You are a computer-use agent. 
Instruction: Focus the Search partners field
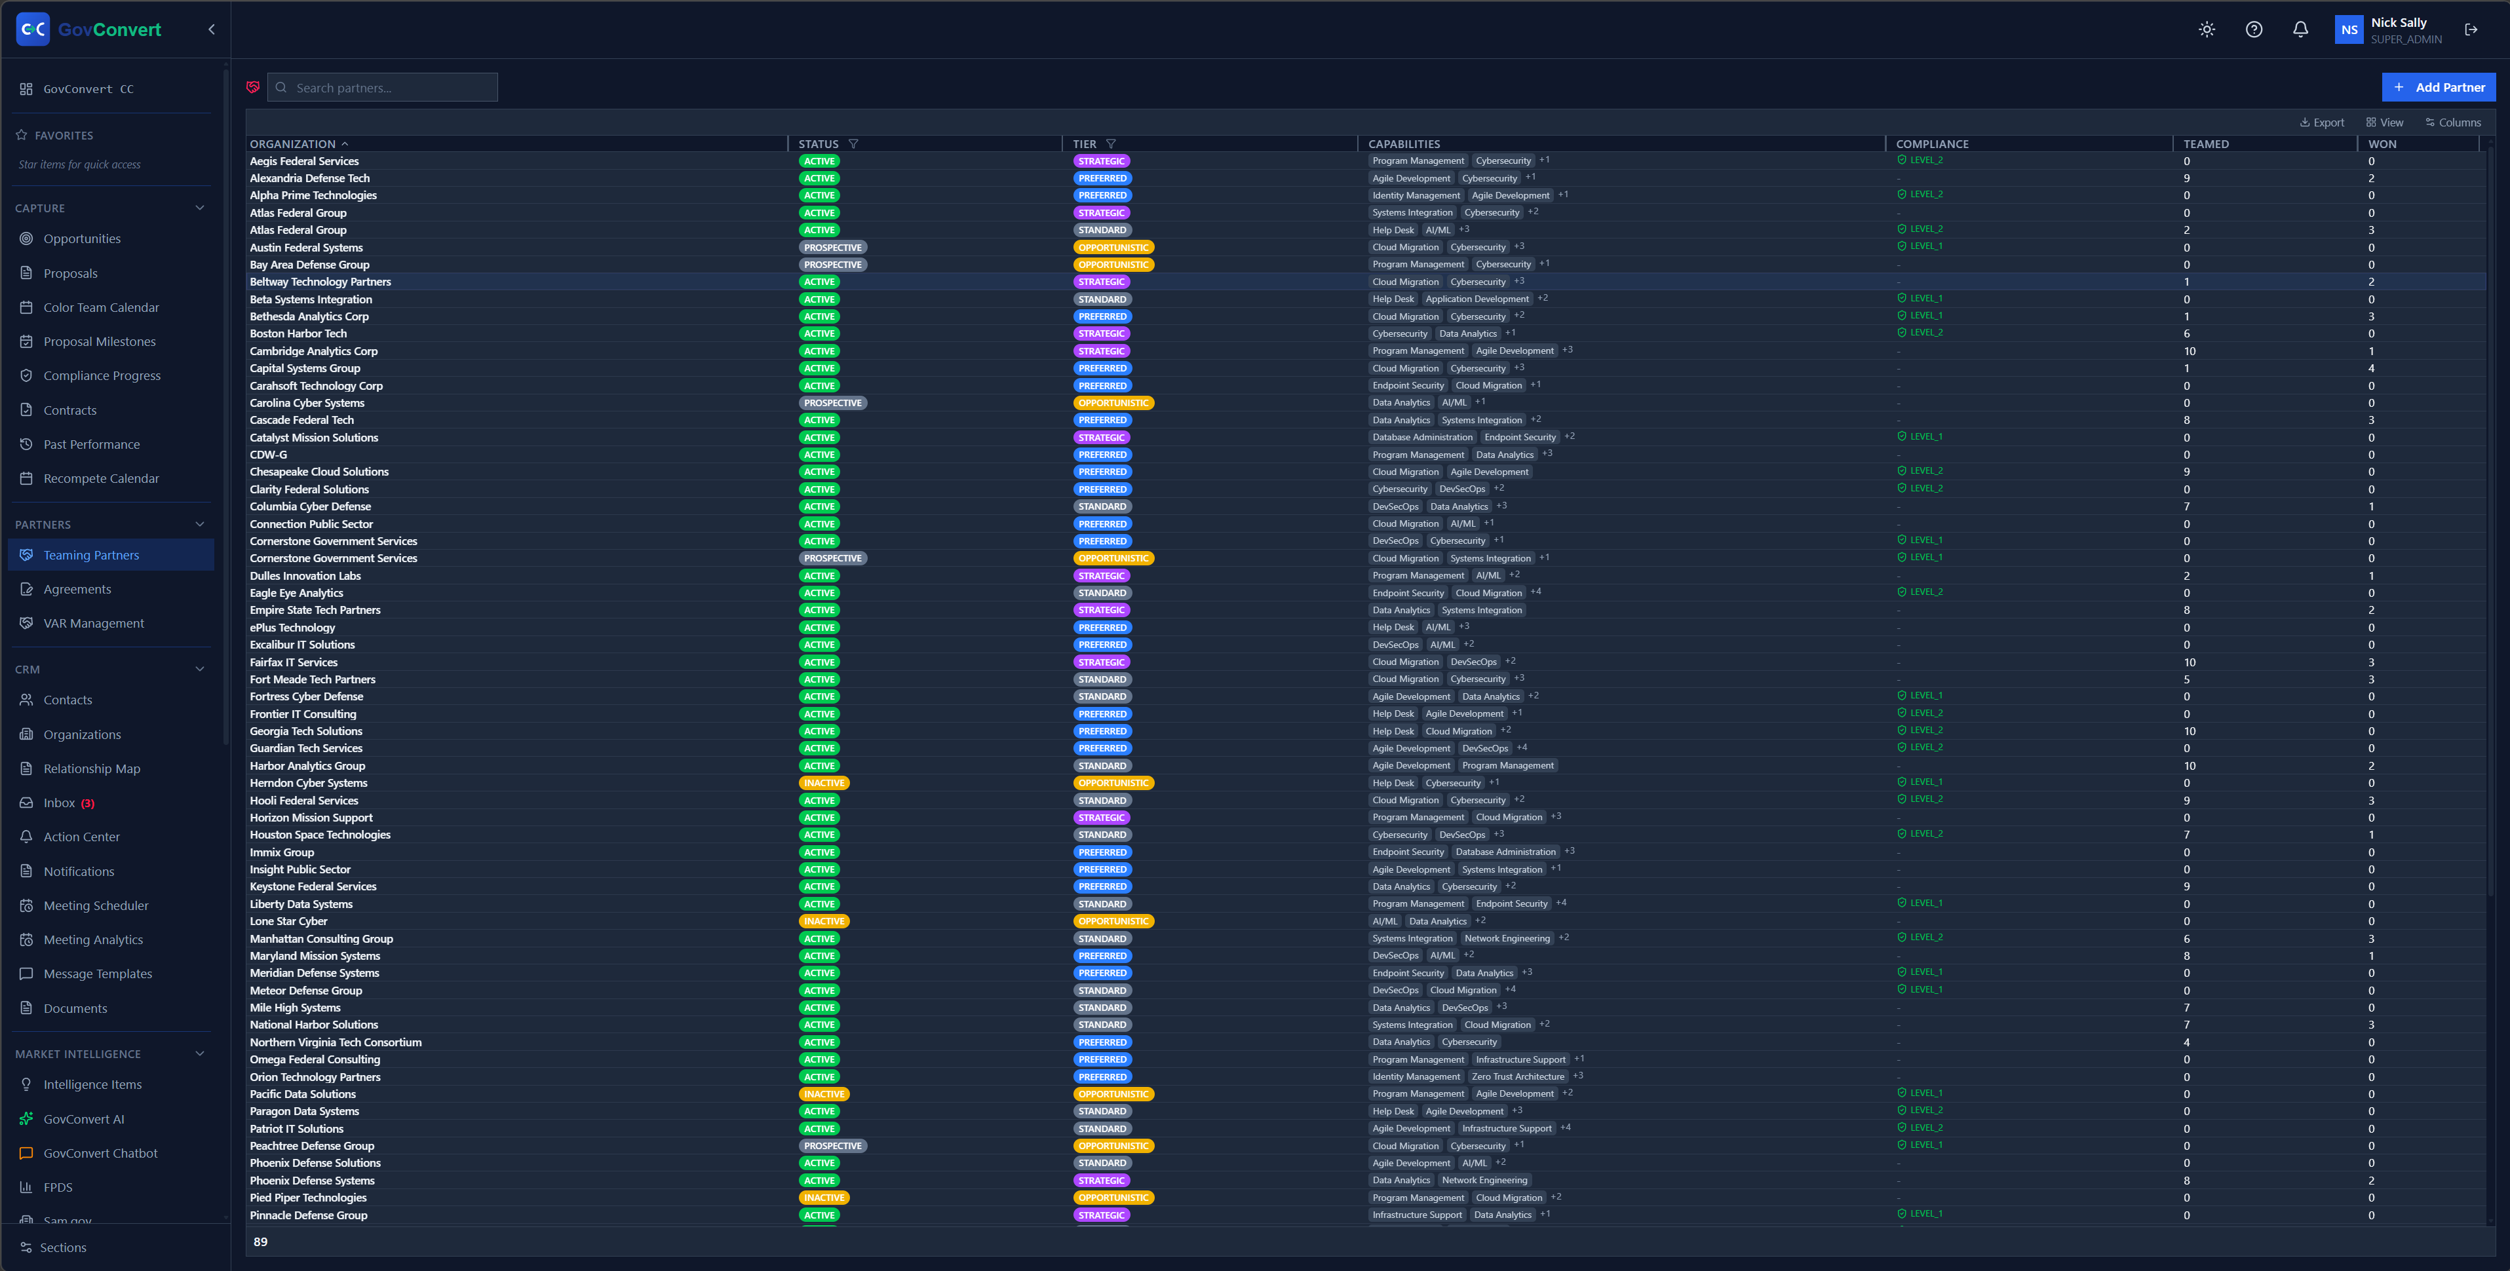click(x=383, y=88)
